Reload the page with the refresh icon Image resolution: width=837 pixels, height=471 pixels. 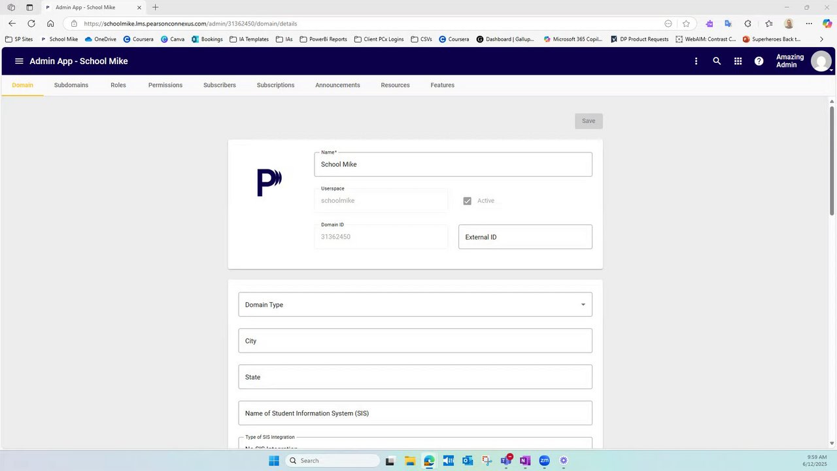click(31, 23)
